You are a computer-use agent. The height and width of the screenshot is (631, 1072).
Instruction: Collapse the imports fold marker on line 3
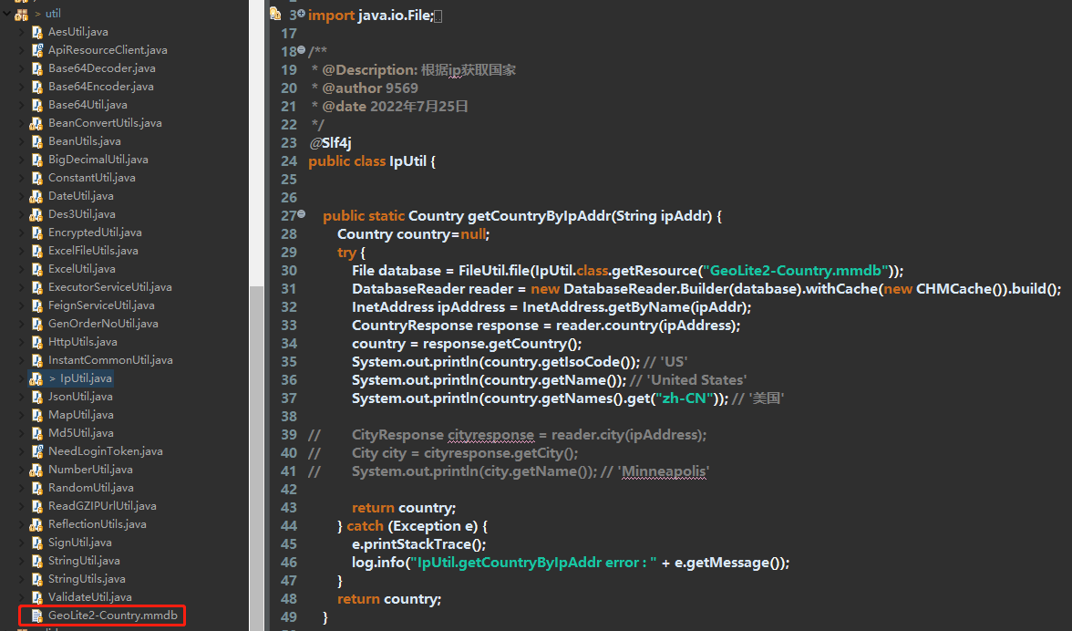300,14
